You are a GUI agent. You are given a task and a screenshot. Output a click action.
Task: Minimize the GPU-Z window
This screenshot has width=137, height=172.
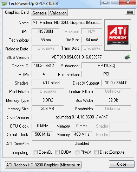(x=105, y=2)
